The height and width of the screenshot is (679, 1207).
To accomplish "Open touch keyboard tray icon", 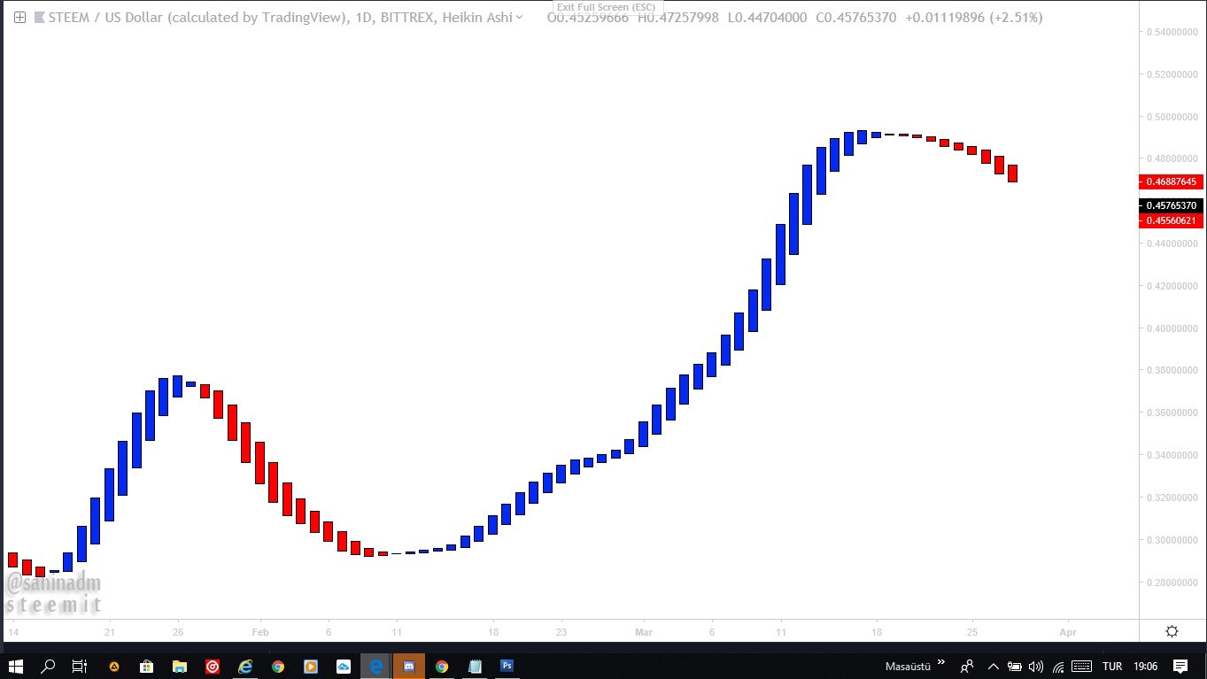I will pos(1081,666).
